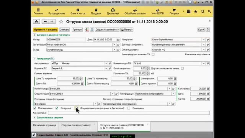Check Документ подписан checkbox
The height and width of the screenshot is (138, 245).
coord(76,108)
